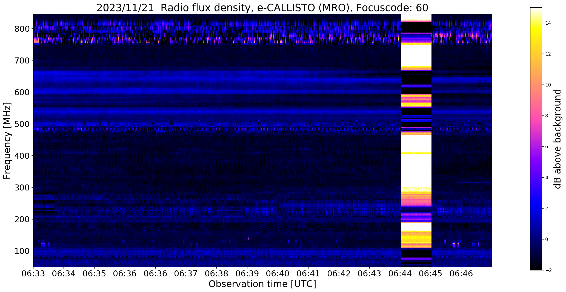Click the 06:37 time tick label
566x292 pixels.
click(186, 274)
